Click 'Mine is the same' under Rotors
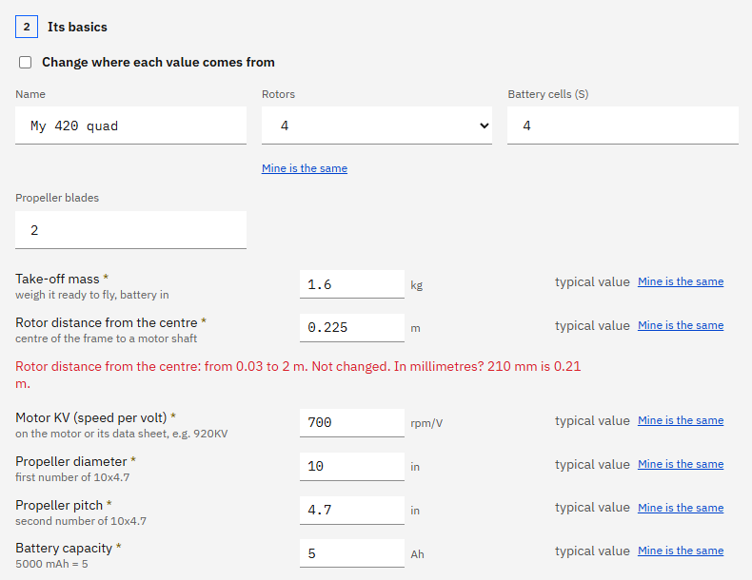The width and height of the screenshot is (752, 580). (x=305, y=168)
